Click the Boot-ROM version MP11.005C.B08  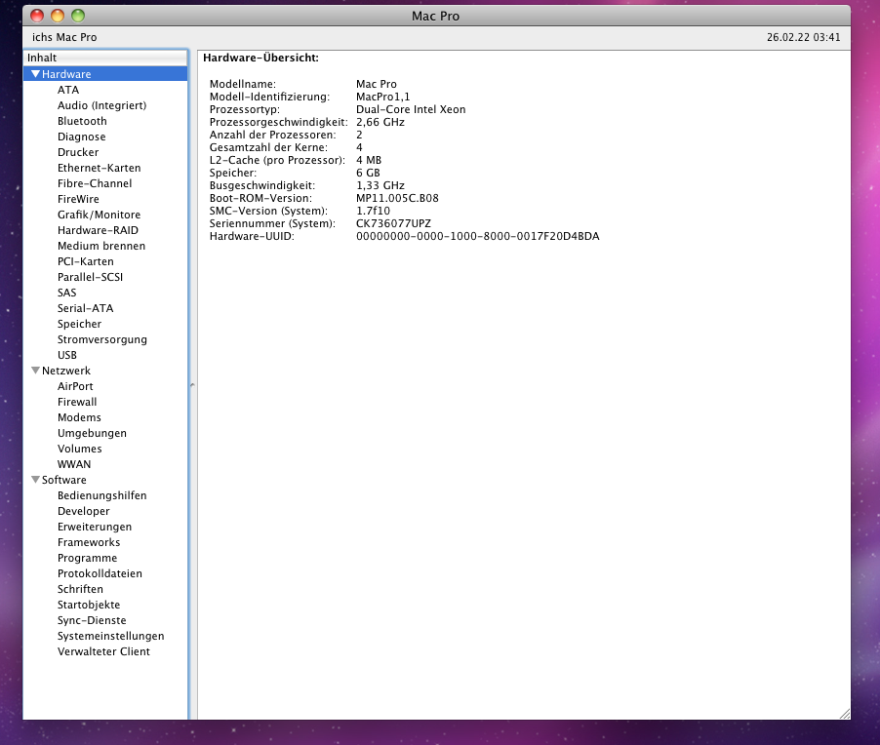coord(397,198)
